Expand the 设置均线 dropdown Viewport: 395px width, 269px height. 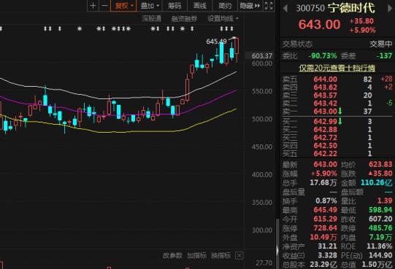pyautogui.click(x=223, y=19)
